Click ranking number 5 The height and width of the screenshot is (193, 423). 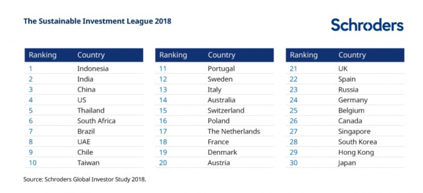pyautogui.click(x=31, y=110)
